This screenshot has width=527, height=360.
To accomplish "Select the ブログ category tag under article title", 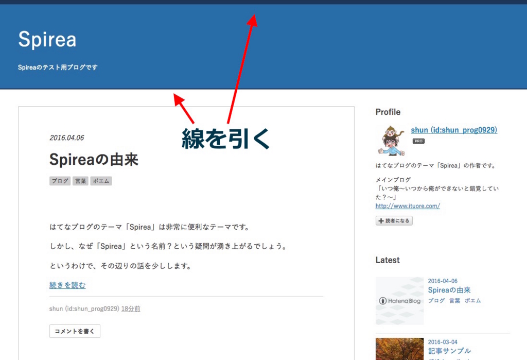I will point(60,181).
